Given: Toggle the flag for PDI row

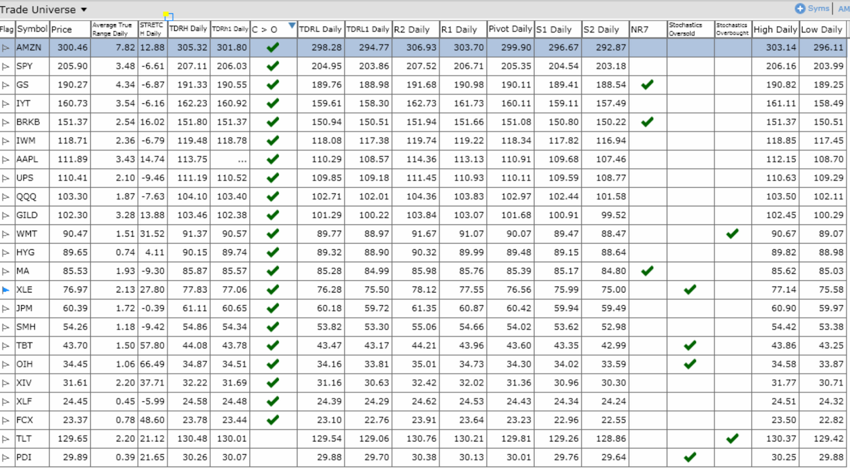Looking at the screenshot, I should [x=6, y=457].
